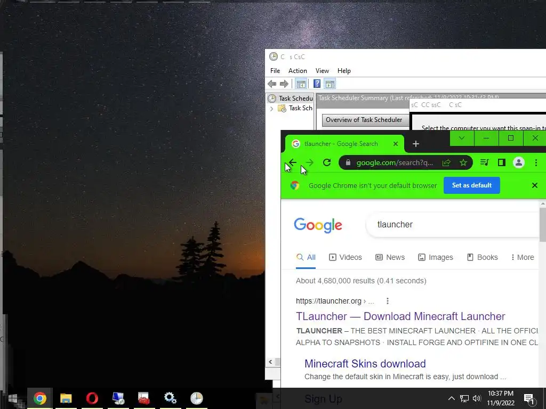Open network status tray icon
This screenshot has width=546, height=409.
[x=464, y=398]
